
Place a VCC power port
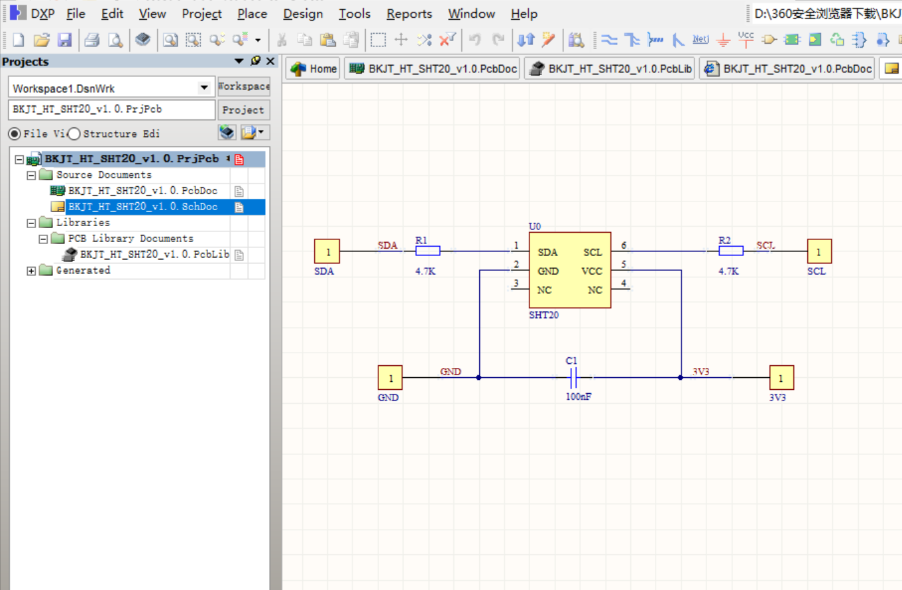[746, 40]
